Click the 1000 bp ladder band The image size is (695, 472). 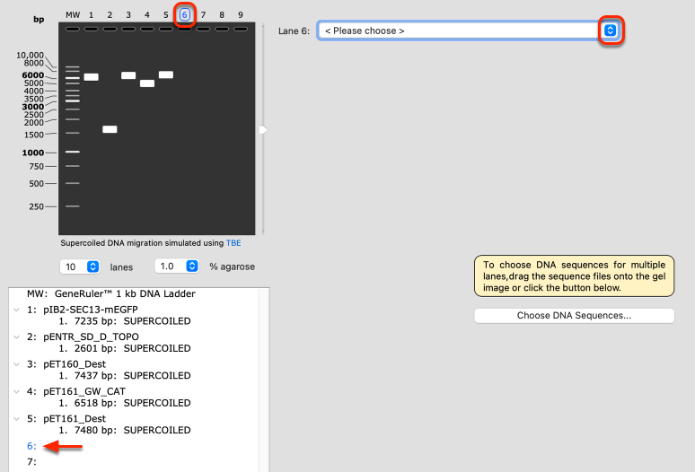point(73,152)
